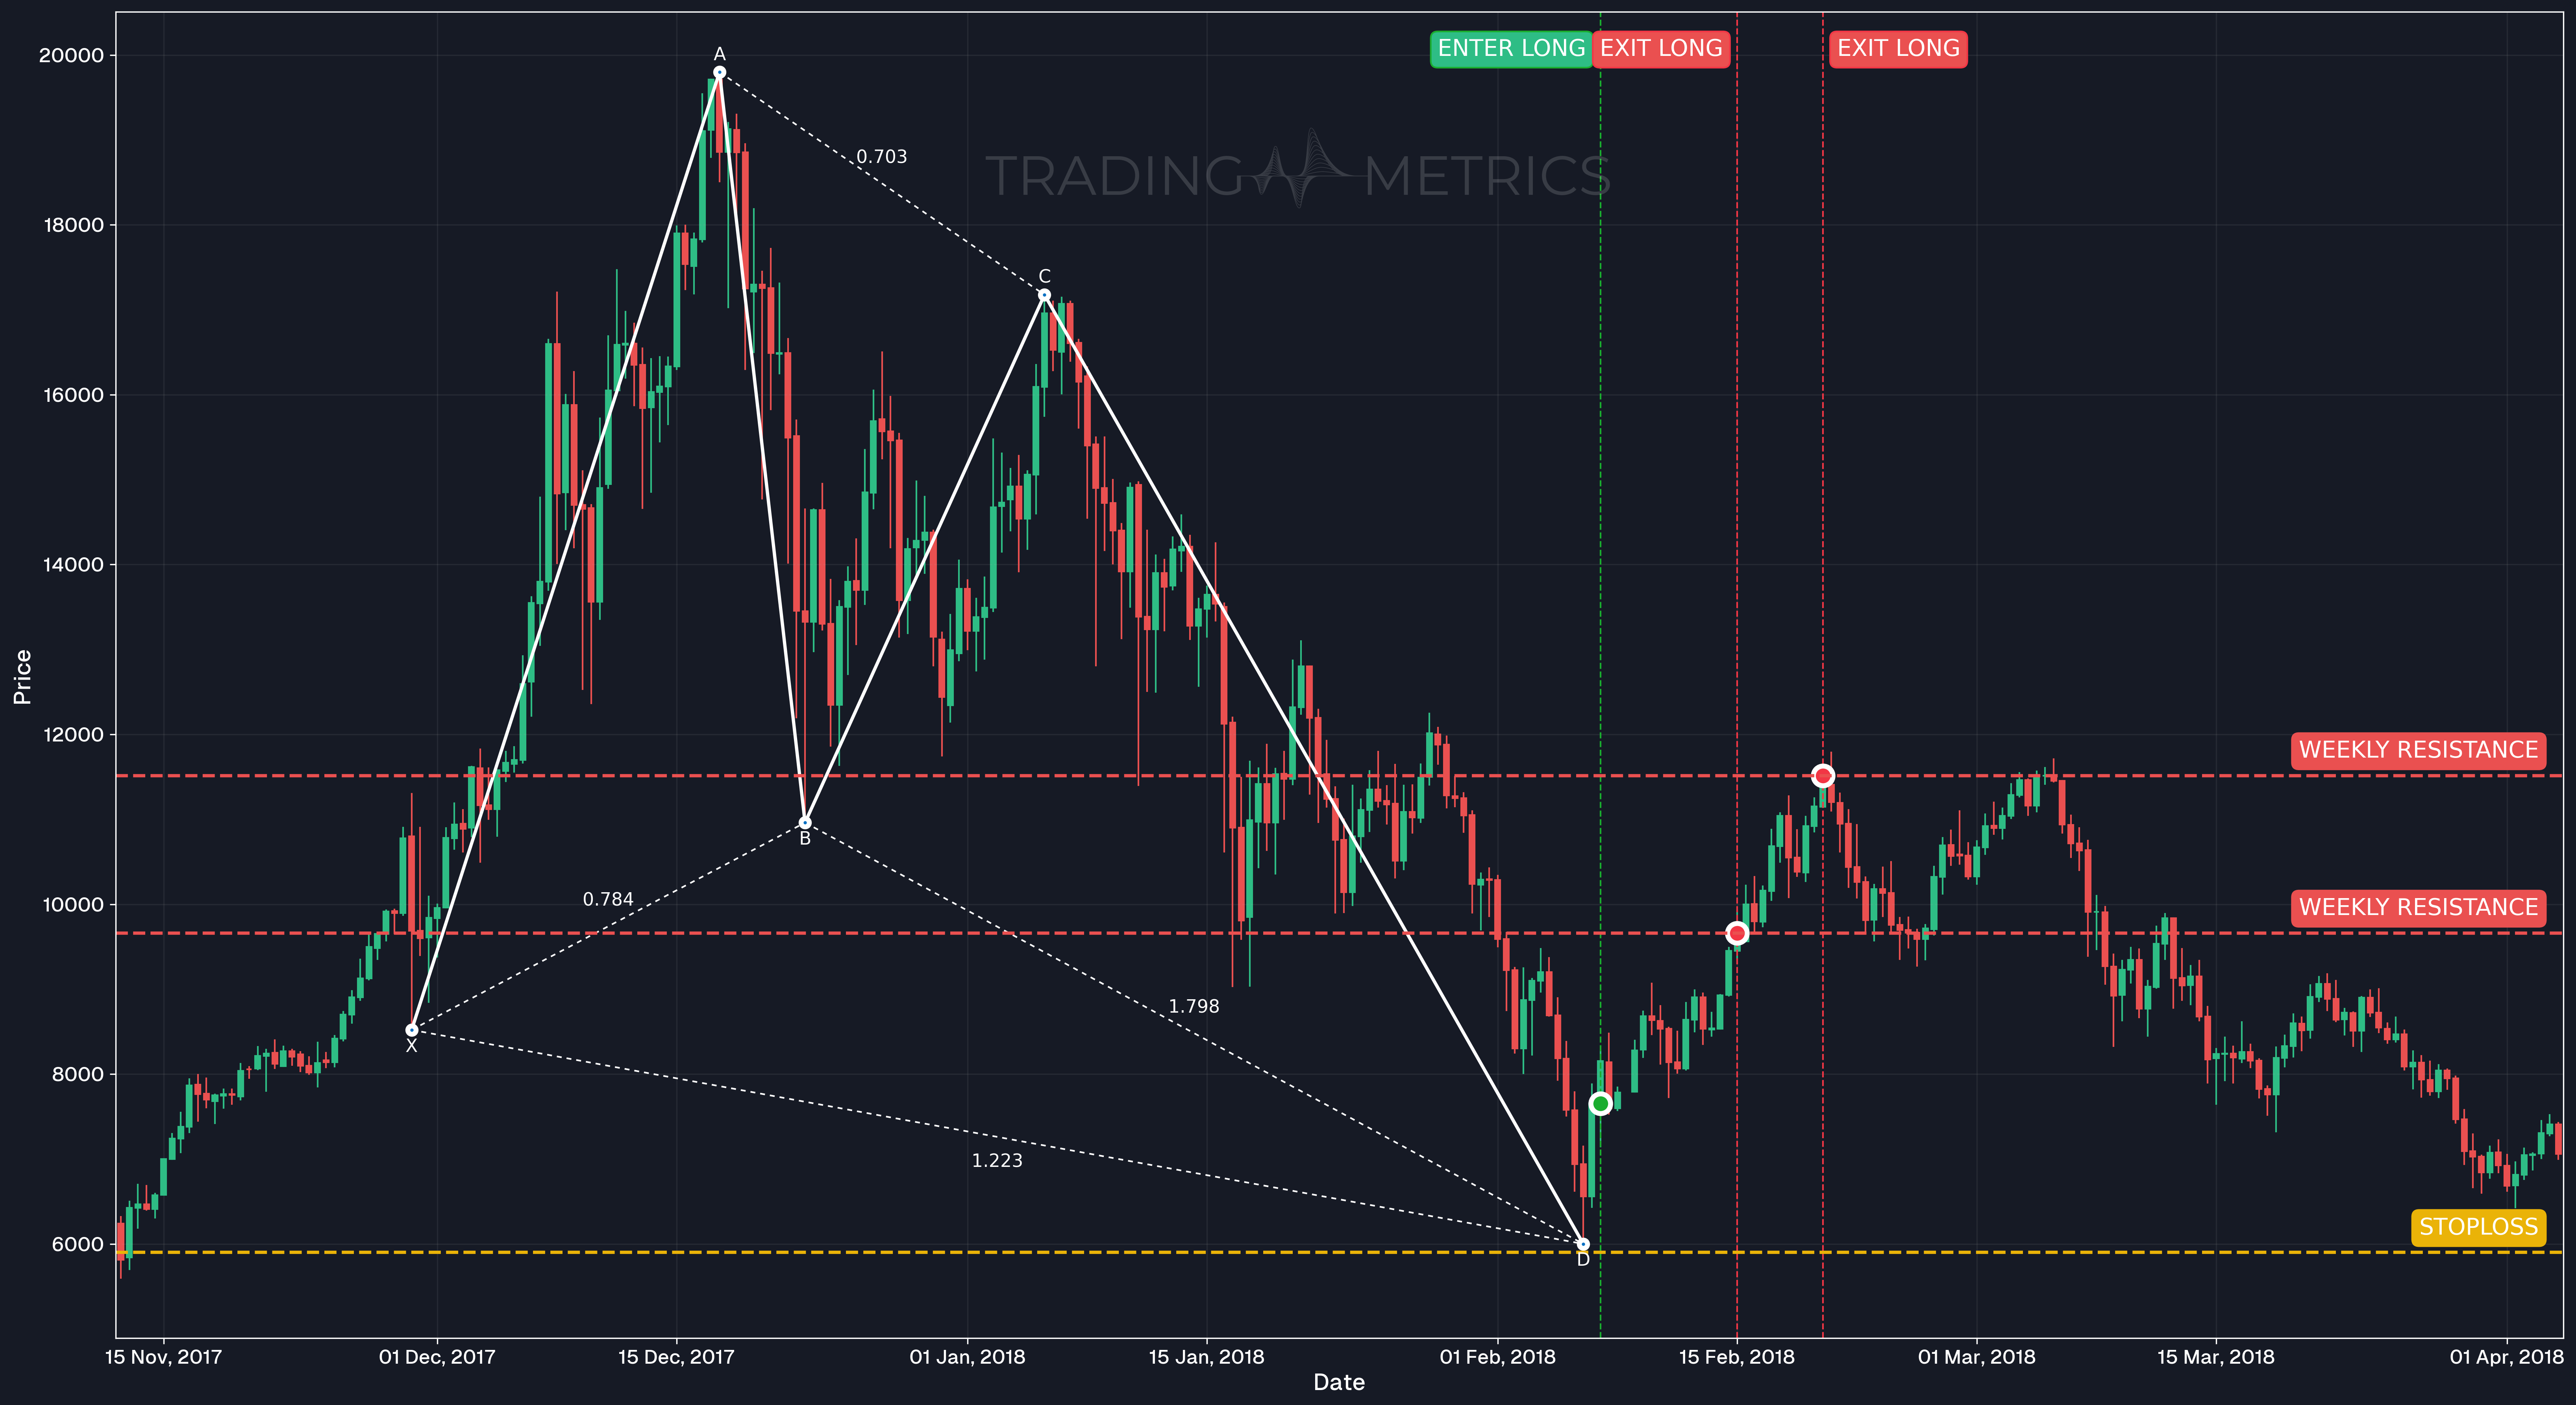Select the red exit marker at upper resistance
The height and width of the screenshot is (1405, 2576).
pos(1823,776)
